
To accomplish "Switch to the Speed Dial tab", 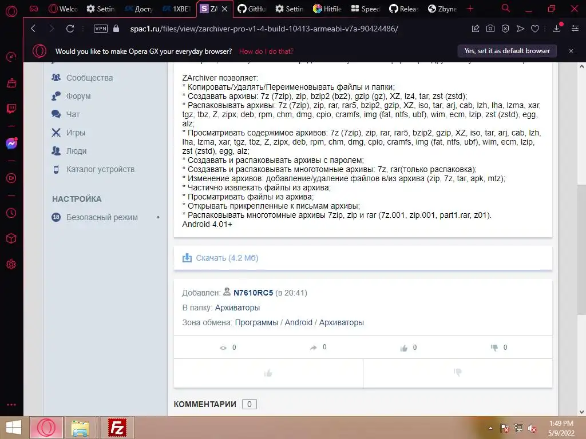I will [x=365, y=9].
